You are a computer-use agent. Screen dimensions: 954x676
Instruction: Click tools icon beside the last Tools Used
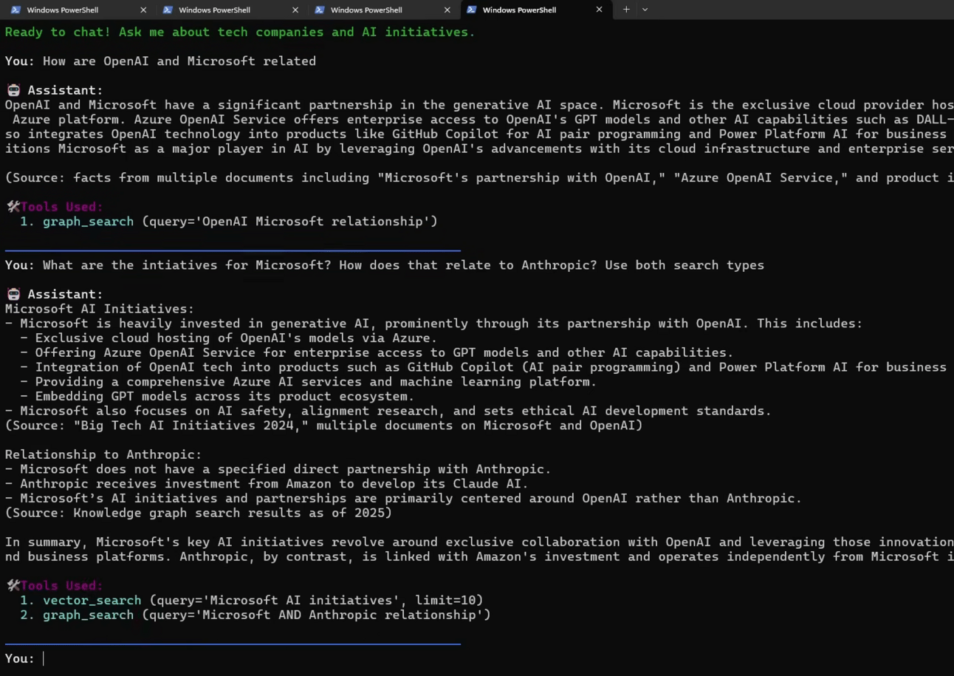point(13,586)
